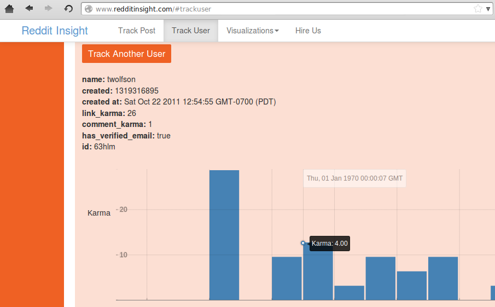
Task: Go back with the browser back arrow
Action: 29,8
